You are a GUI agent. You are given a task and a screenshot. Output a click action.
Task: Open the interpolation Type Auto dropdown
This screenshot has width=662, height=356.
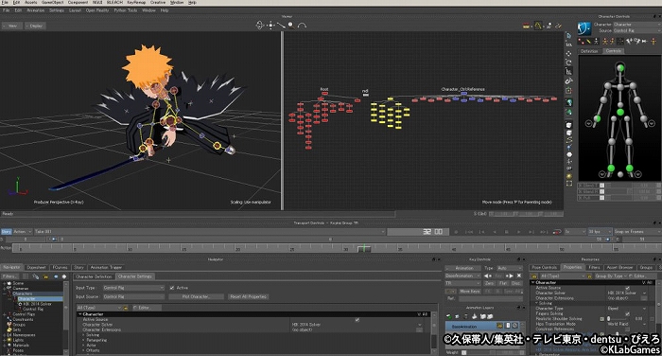510,268
